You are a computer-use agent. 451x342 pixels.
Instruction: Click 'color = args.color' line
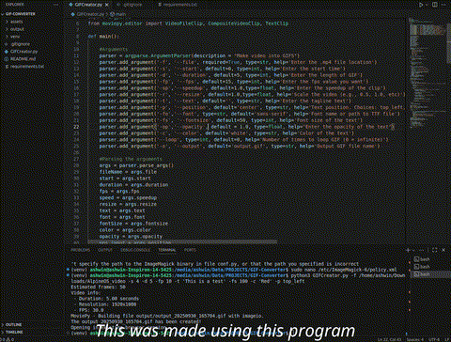[x=125, y=230]
